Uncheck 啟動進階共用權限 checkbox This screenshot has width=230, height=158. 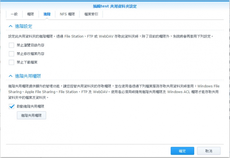11,106
